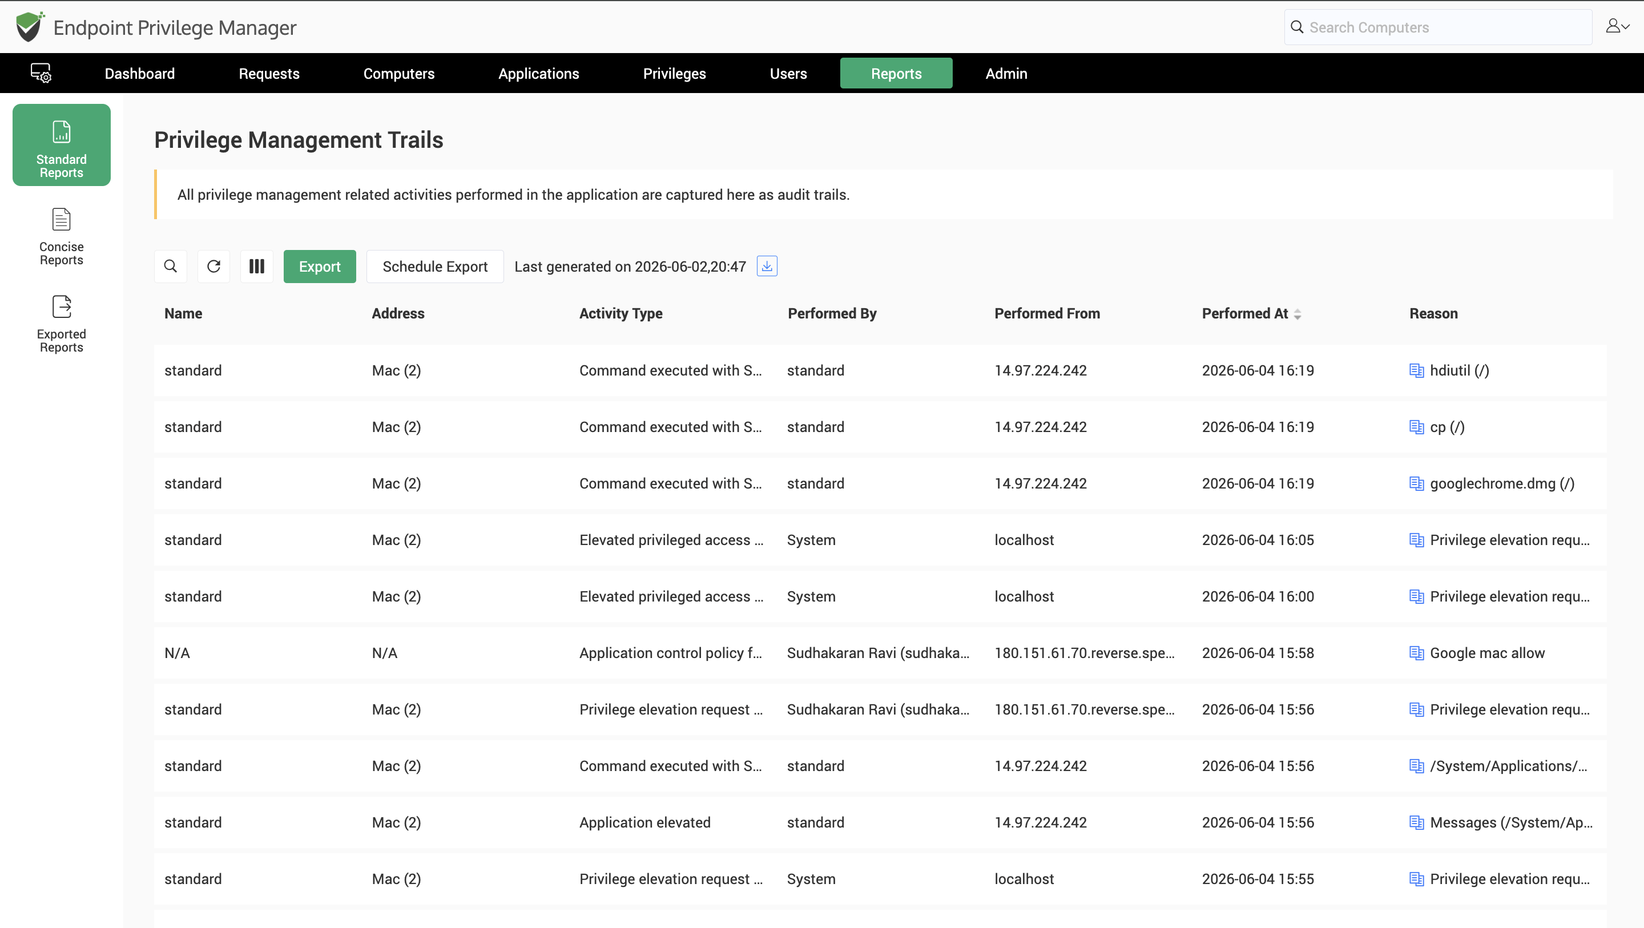Click the Schedule Export button
The width and height of the screenshot is (1644, 928).
pos(435,266)
